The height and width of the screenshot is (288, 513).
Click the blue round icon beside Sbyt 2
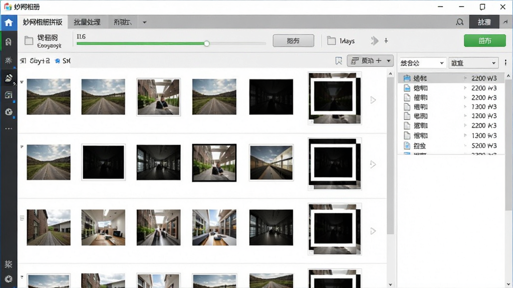coord(57,61)
